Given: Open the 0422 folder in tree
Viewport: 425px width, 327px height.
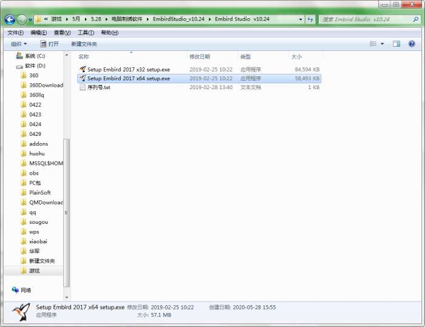Looking at the screenshot, I should click(31, 104).
